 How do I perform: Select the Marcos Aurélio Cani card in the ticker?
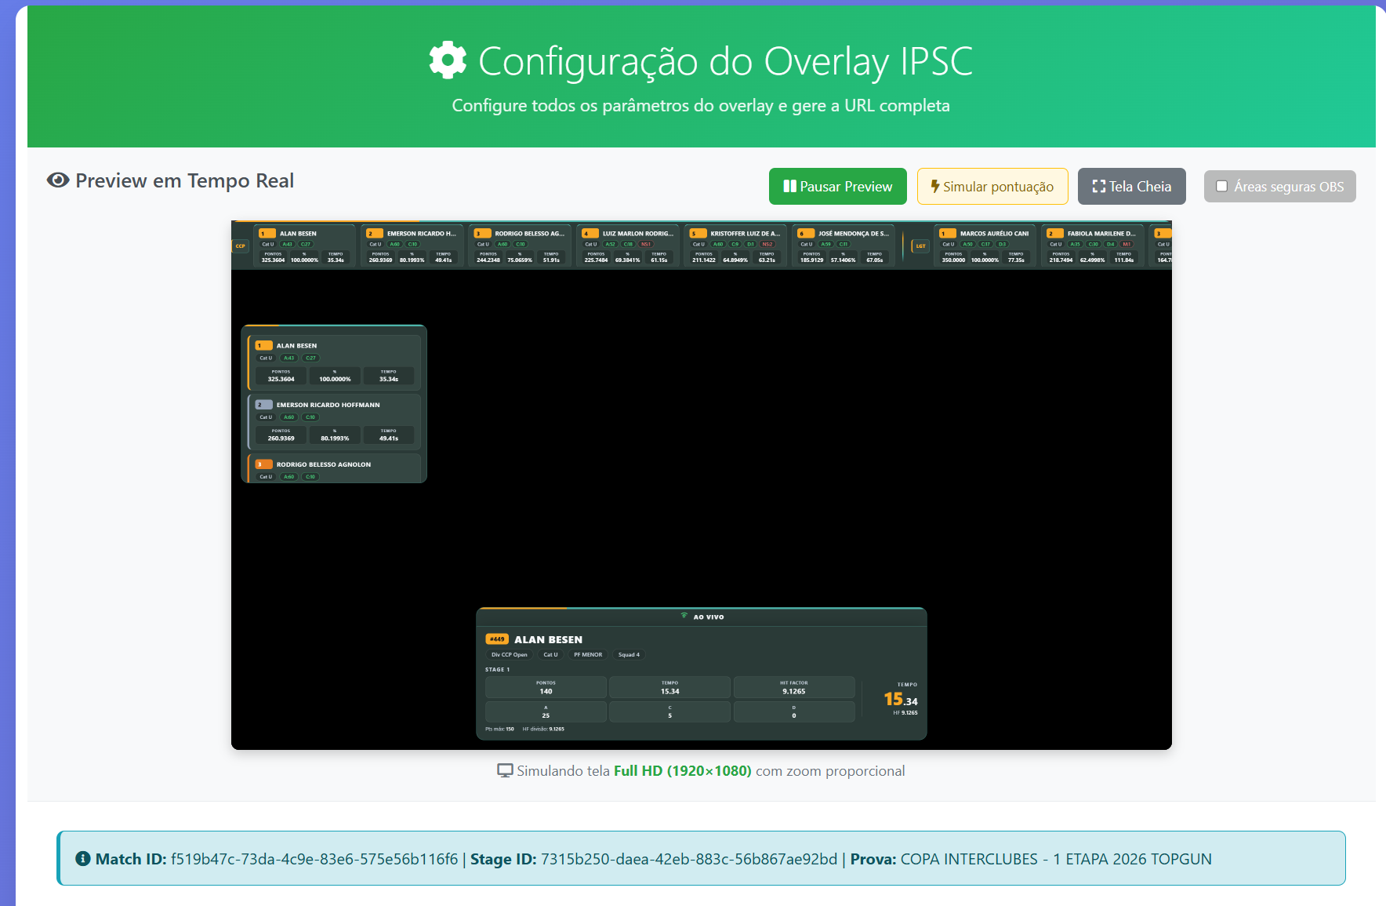click(x=985, y=246)
